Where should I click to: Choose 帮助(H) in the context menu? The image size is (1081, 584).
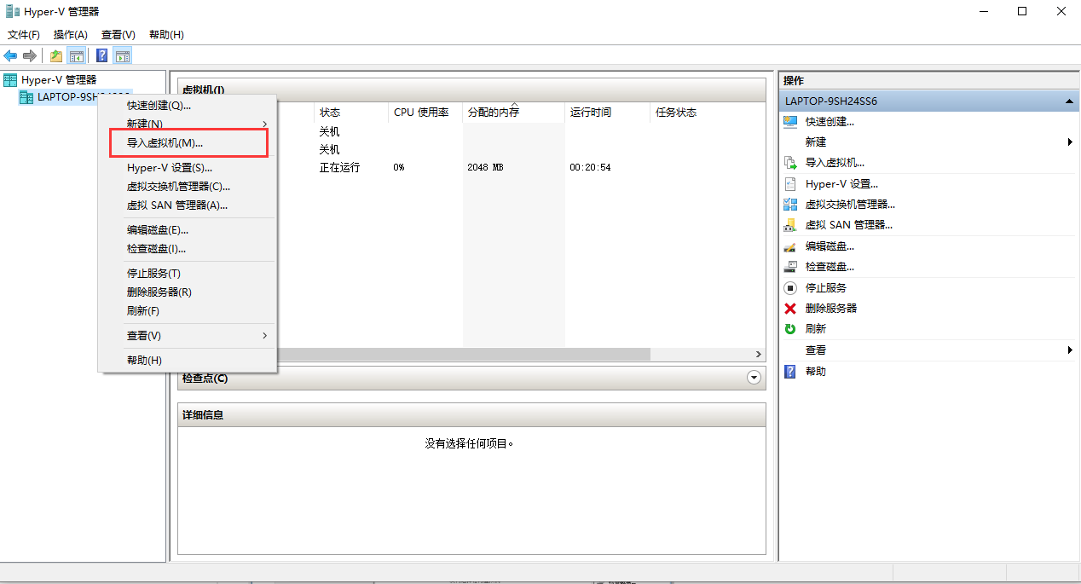tap(188, 361)
